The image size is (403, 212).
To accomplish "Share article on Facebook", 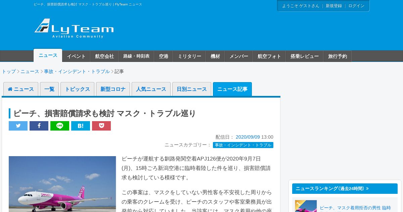I will coord(39,126).
